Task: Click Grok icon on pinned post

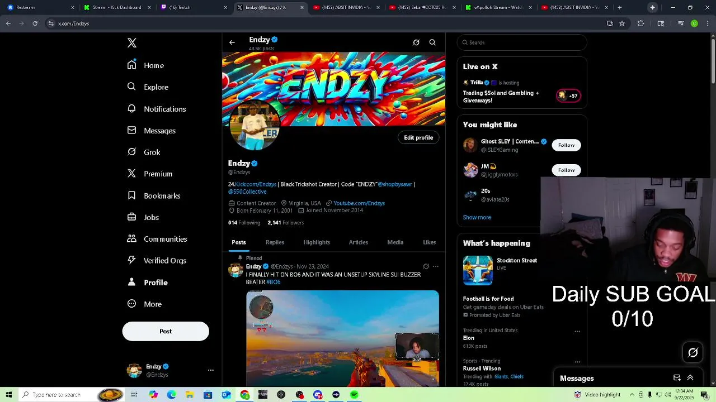Action: tap(426, 267)
